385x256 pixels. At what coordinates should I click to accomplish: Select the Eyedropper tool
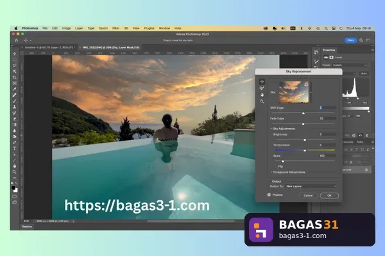[15, 89]
